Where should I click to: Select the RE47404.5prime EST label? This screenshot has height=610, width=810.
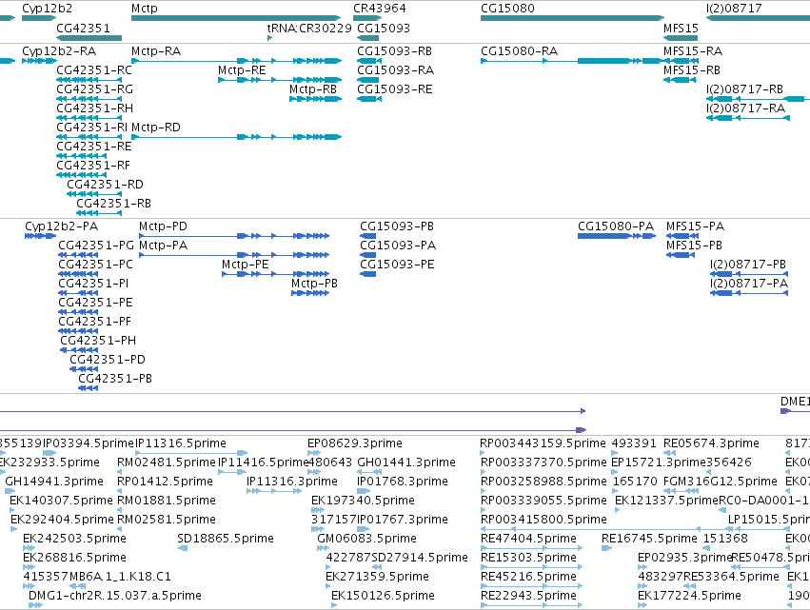[x=528, y=539]
